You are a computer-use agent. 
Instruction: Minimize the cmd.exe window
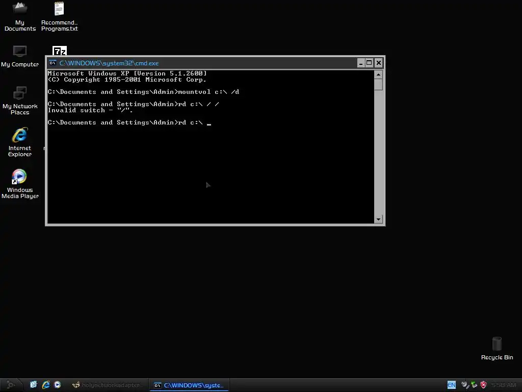361,63
